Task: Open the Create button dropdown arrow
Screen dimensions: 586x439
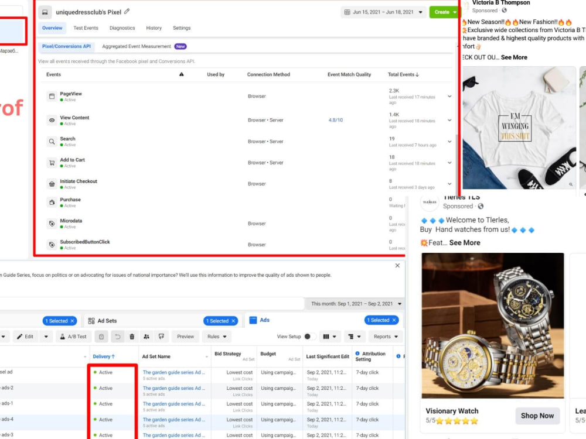Action: click(x=455, y=12)
